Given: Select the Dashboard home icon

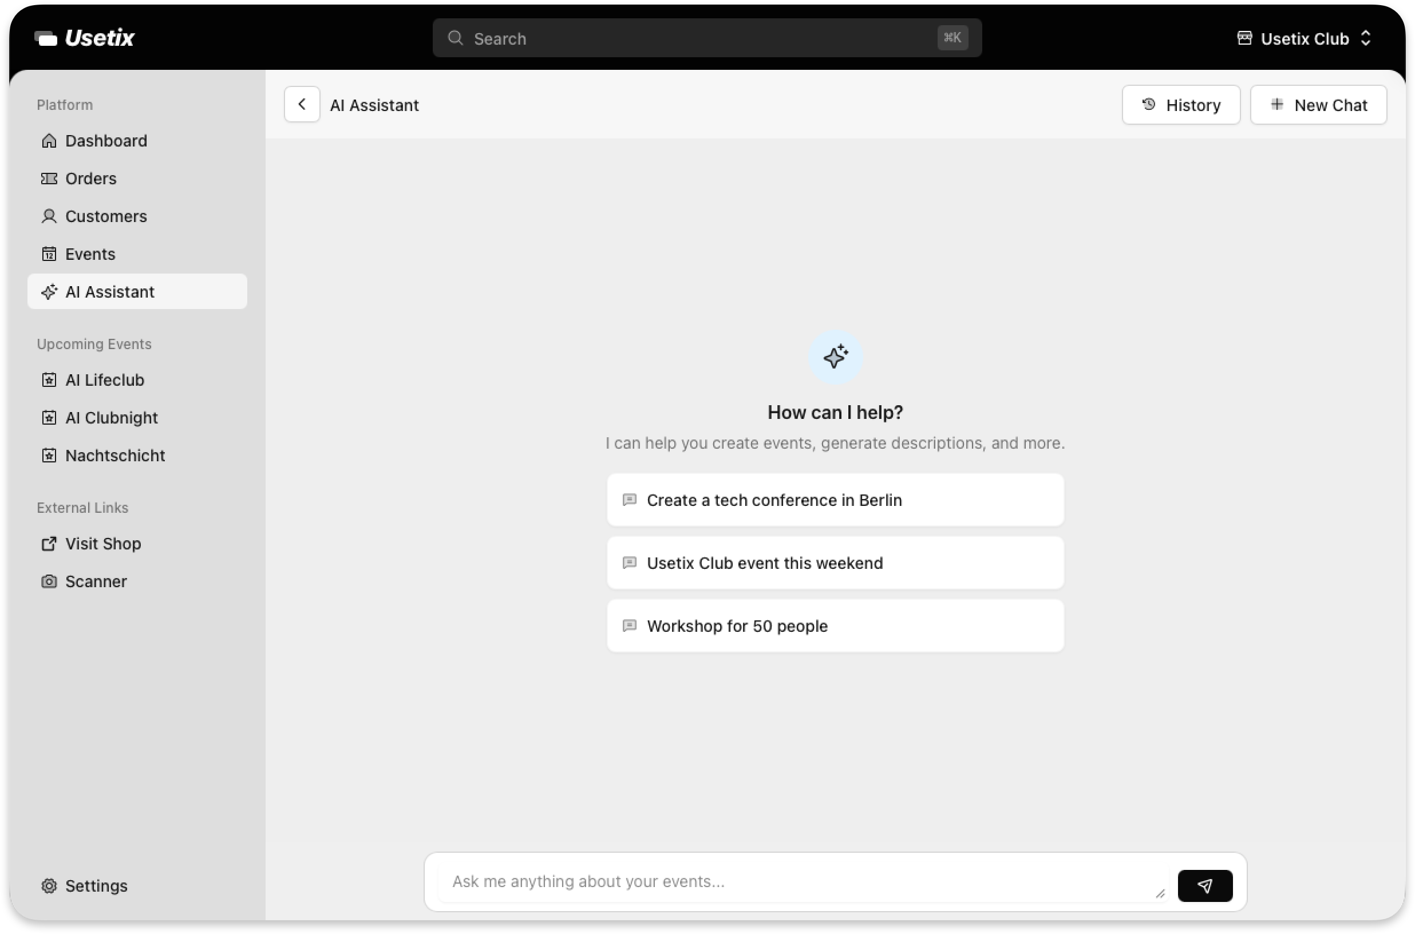Looking at the screenshot, I should coord(49,141).
